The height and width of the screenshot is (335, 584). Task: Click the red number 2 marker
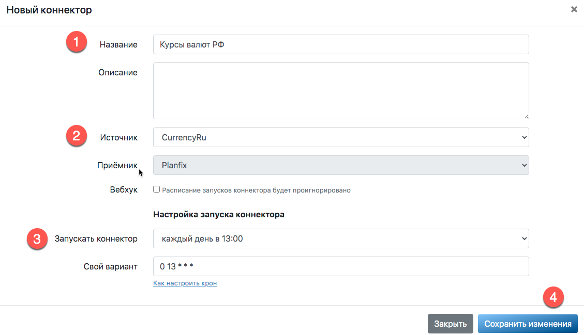point(76,136)
